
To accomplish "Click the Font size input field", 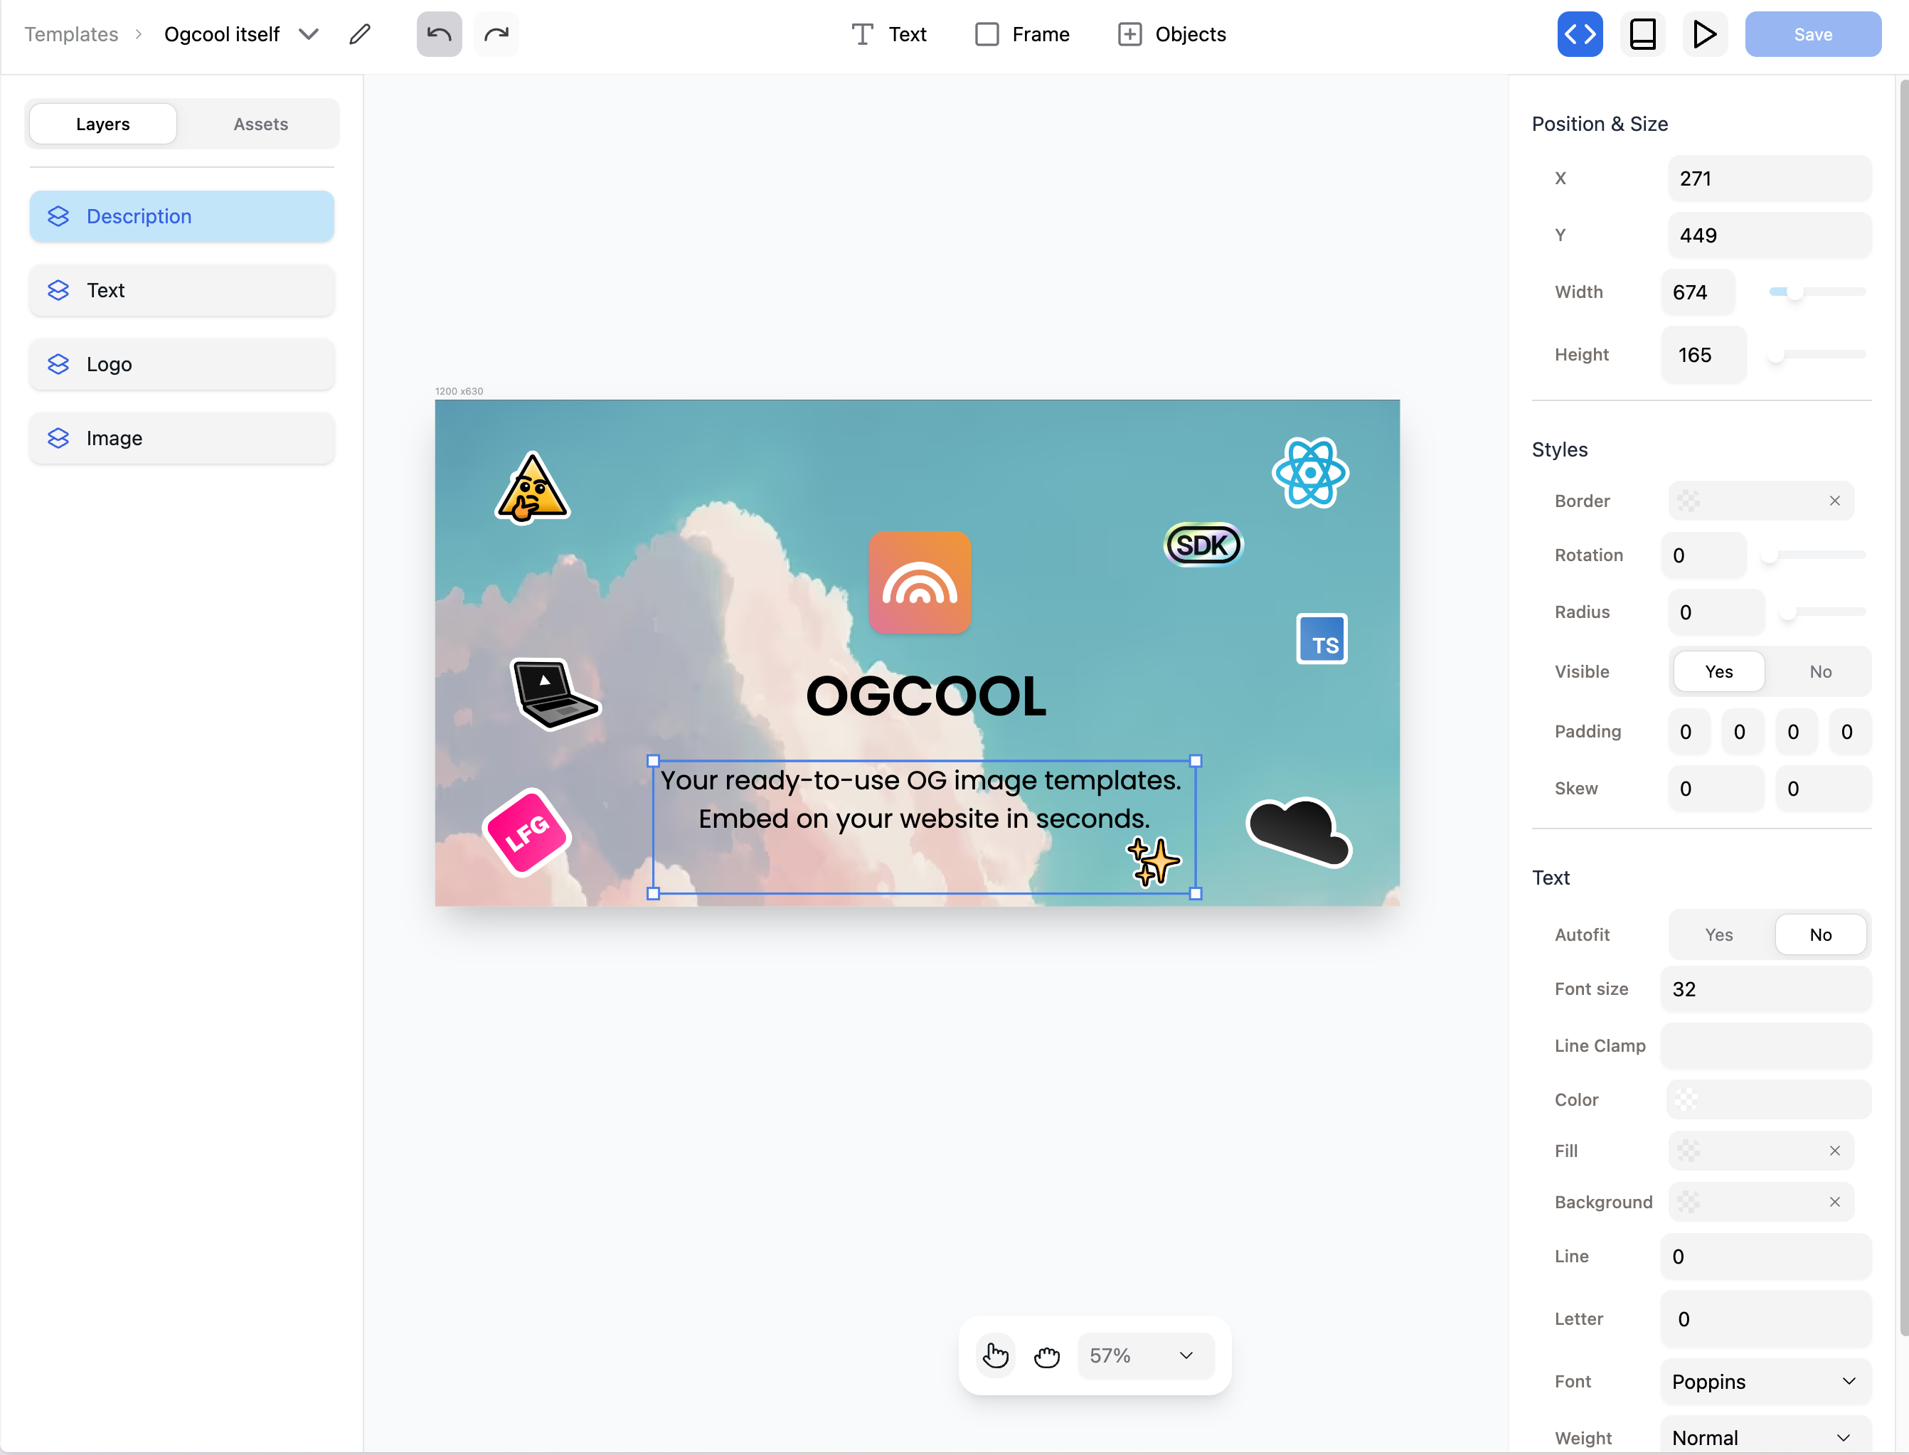I will [1765, 989].
